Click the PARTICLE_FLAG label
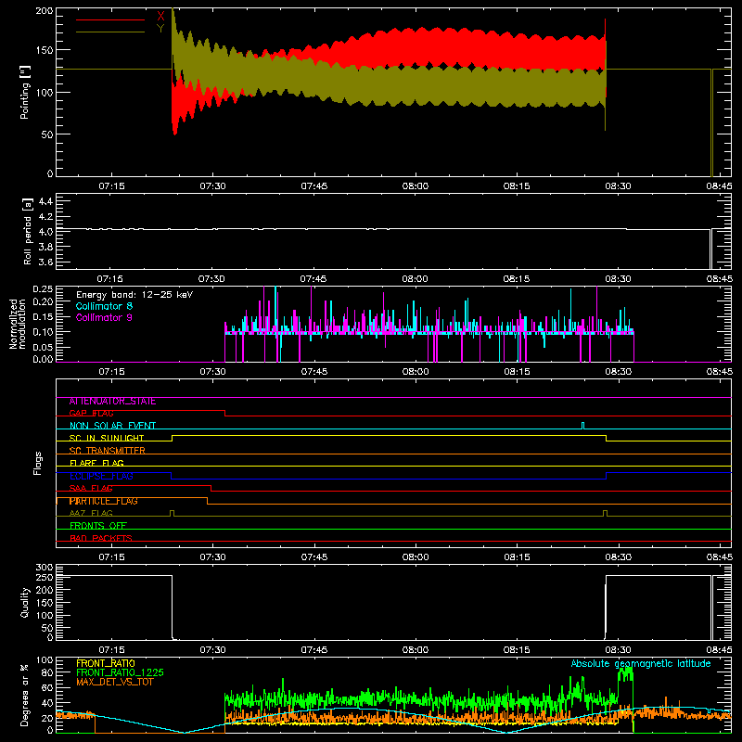 (x=104, y=501)
